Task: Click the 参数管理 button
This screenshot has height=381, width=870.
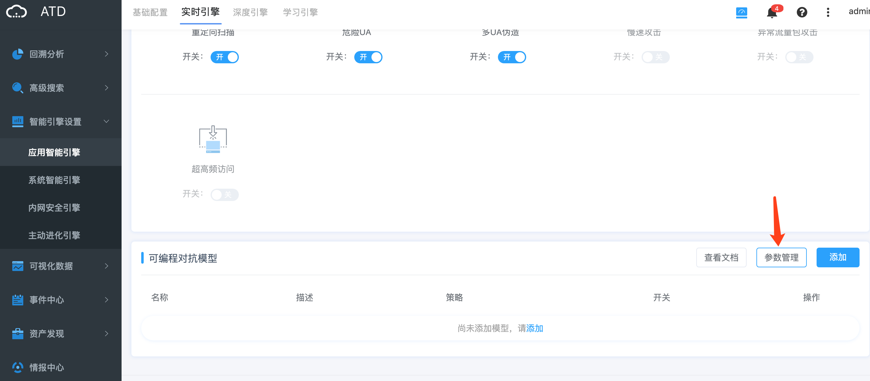Action: point(781,257)
